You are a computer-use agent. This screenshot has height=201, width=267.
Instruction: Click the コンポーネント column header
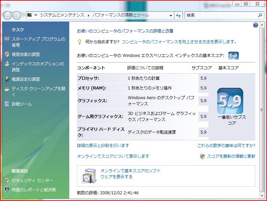point(91,68)
